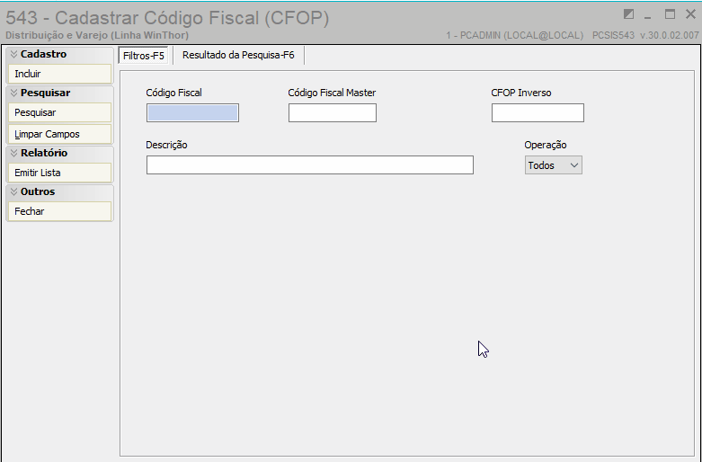
Task: Open the Resultado da Pesquisa-F6 tab
Action: [238, 55]
